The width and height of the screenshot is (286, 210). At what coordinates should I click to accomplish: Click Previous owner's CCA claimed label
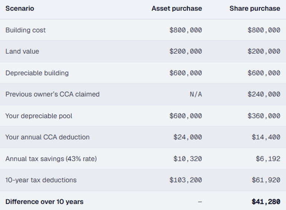pyautogui.click(x=52, y=94)
